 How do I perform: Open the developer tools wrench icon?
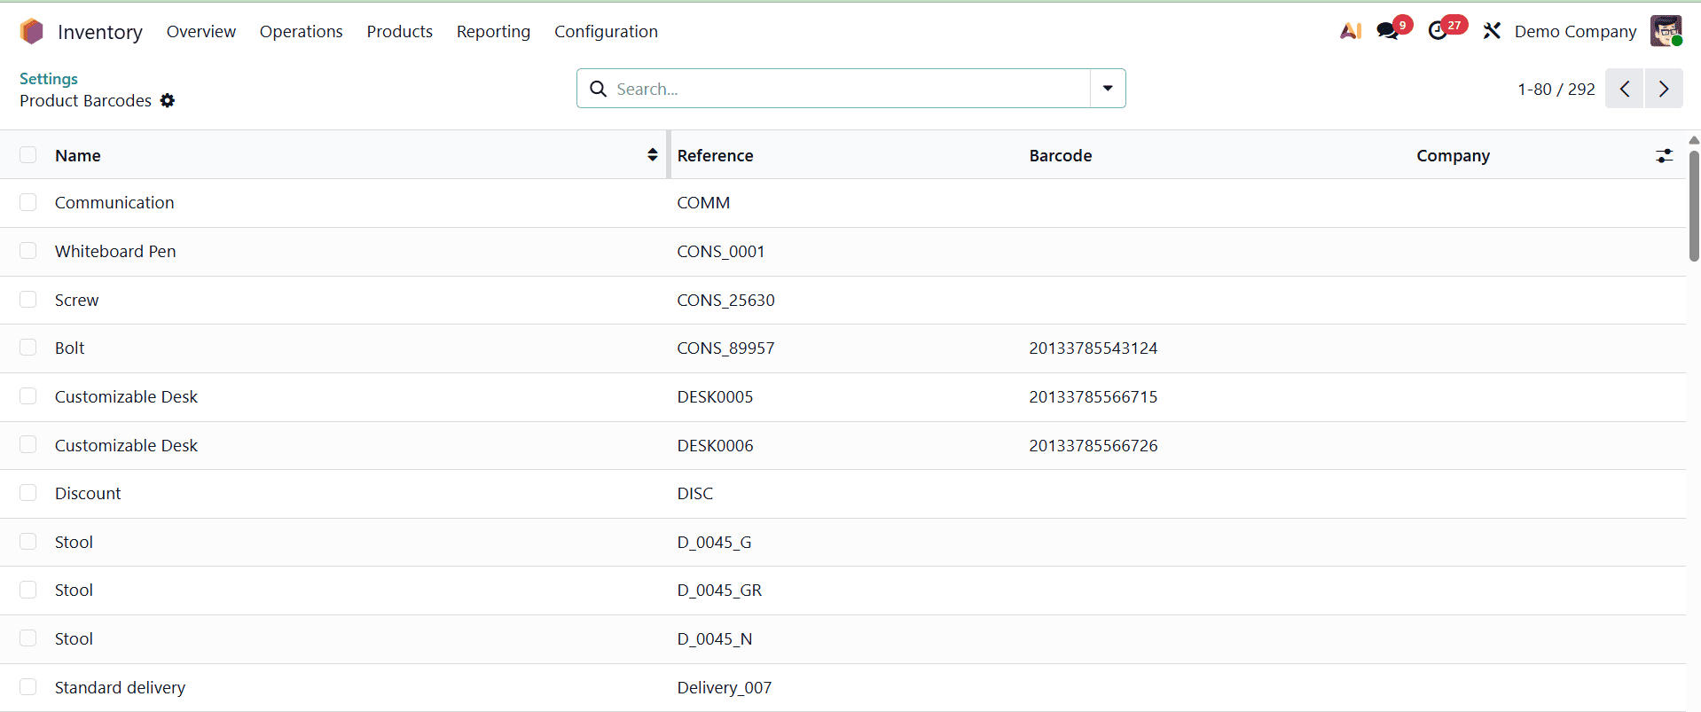pos(1492,31)
